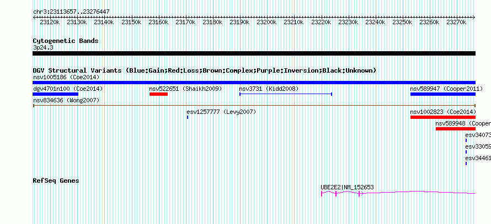Select the nsv834636 (Wong2007) brown line

pos(254,106)
